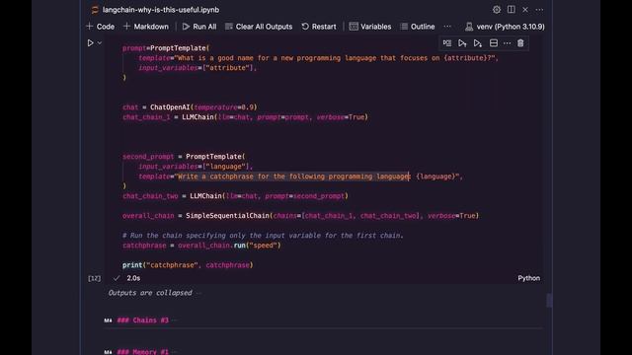
Task: Open the Variables panel
Action: [370, 27]
